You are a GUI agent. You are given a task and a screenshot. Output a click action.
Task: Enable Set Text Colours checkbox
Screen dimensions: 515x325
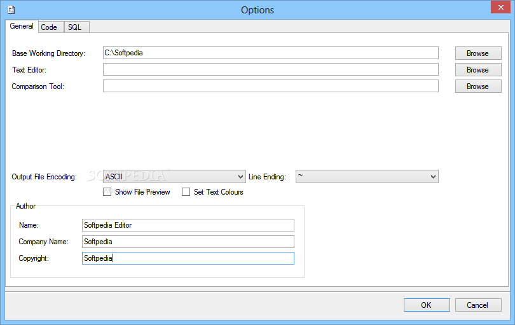pos(186,192)
